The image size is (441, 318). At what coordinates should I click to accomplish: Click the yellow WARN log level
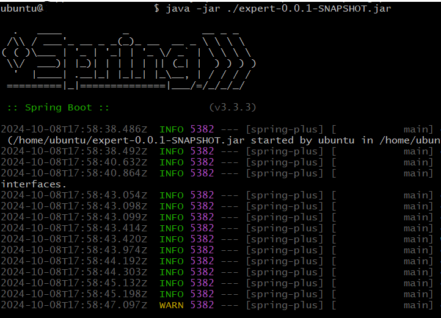point(171,305)
